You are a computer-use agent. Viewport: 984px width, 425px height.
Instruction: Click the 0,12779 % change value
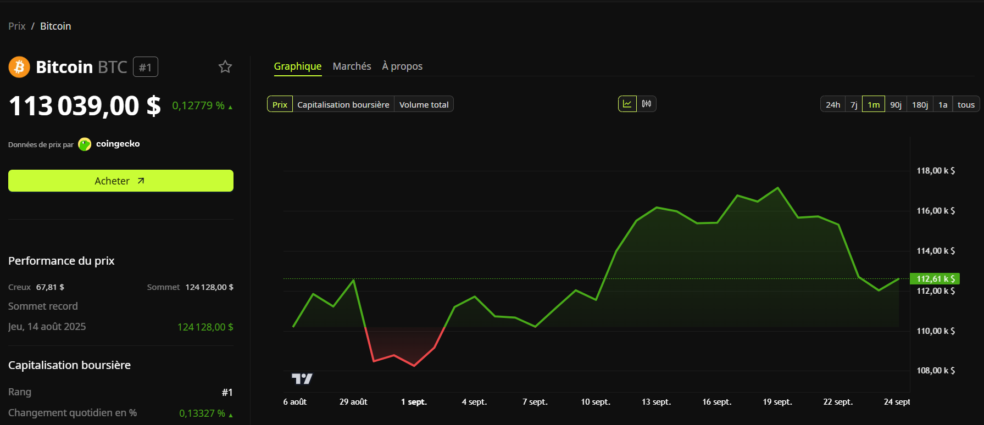[198, 105]
